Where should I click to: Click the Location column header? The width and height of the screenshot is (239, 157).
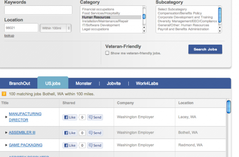tap(186, 103)
